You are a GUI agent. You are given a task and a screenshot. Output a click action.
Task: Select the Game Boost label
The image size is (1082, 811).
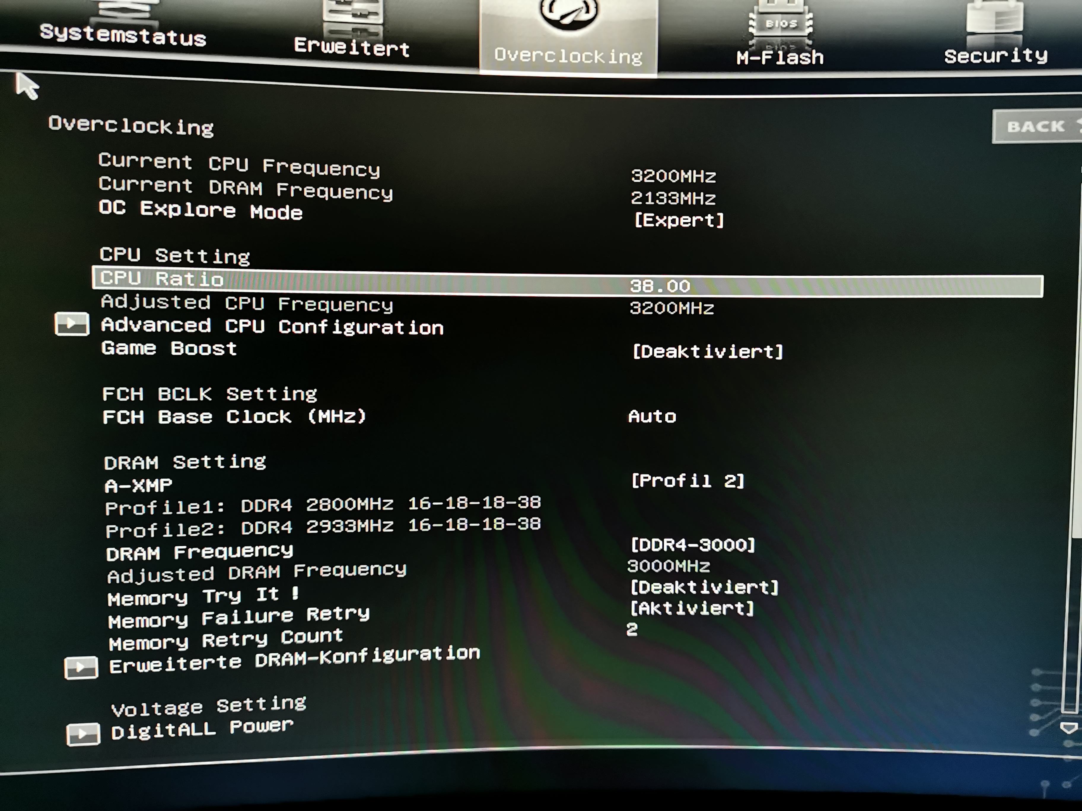coord(169,349)
